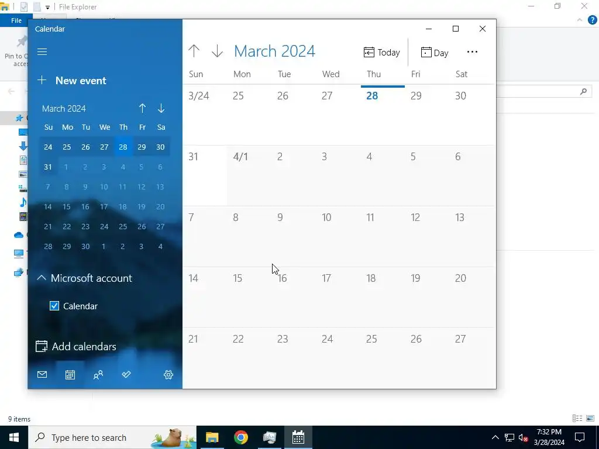The width and height of the screenshot is (599, 449).
Task: Launch Chrome from the taskbar
Action: click(240, 437)
